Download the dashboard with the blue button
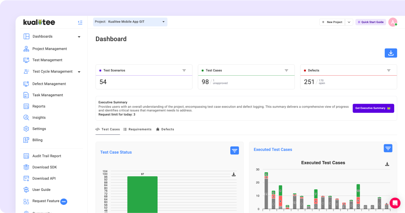Viewport: 405px width, 213px height. click(x=391, y=53)
